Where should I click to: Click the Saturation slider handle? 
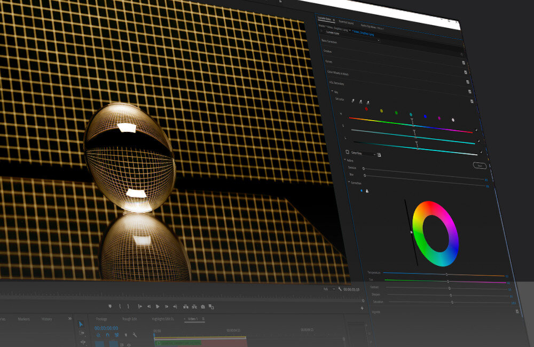pyautogui.click(x=452, y=302)
